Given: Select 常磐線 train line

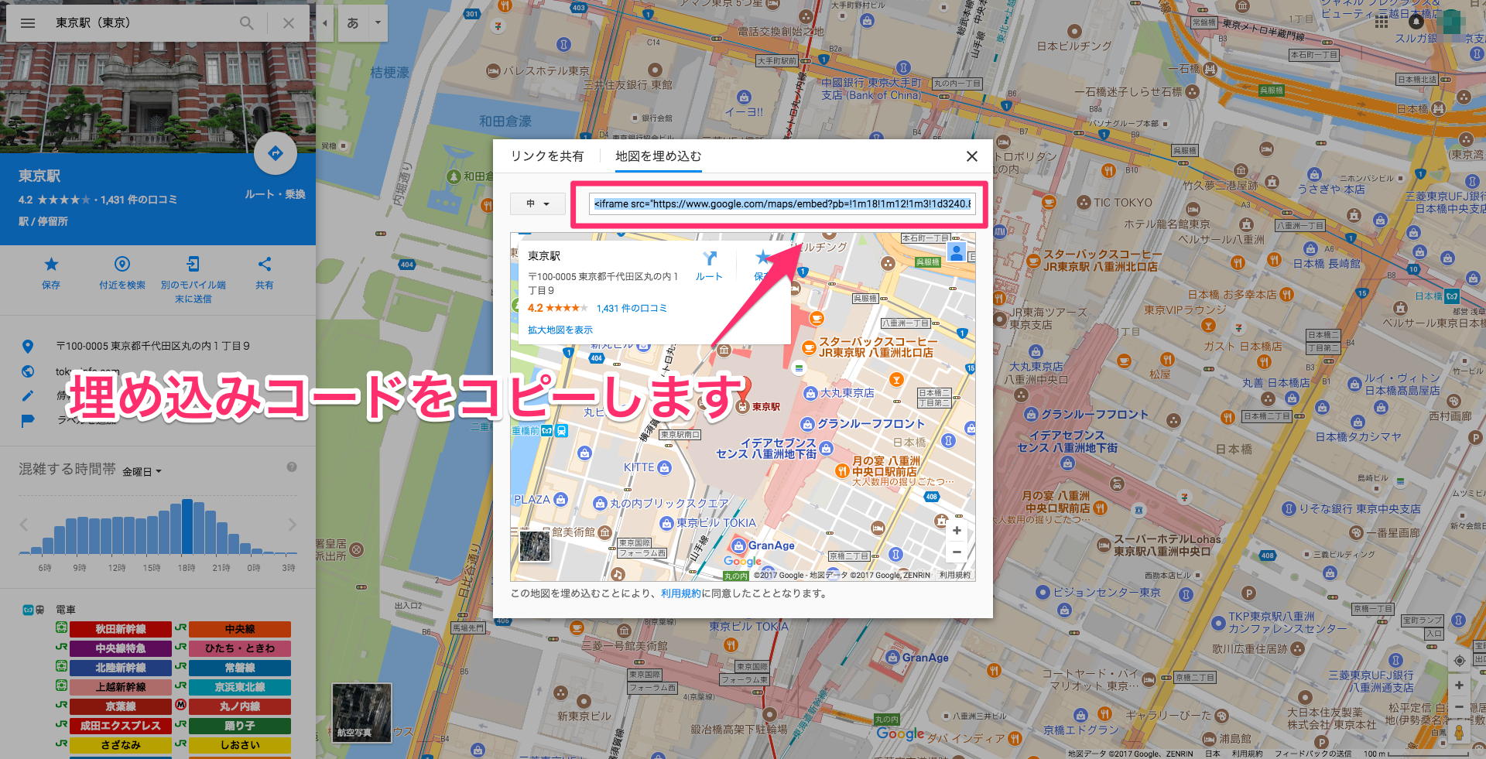Looking at the screenshot, I should tap(240, 668).
